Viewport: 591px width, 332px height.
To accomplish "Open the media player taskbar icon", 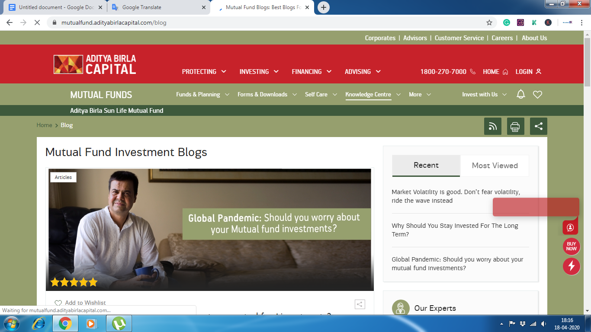I will click(92, 323).
